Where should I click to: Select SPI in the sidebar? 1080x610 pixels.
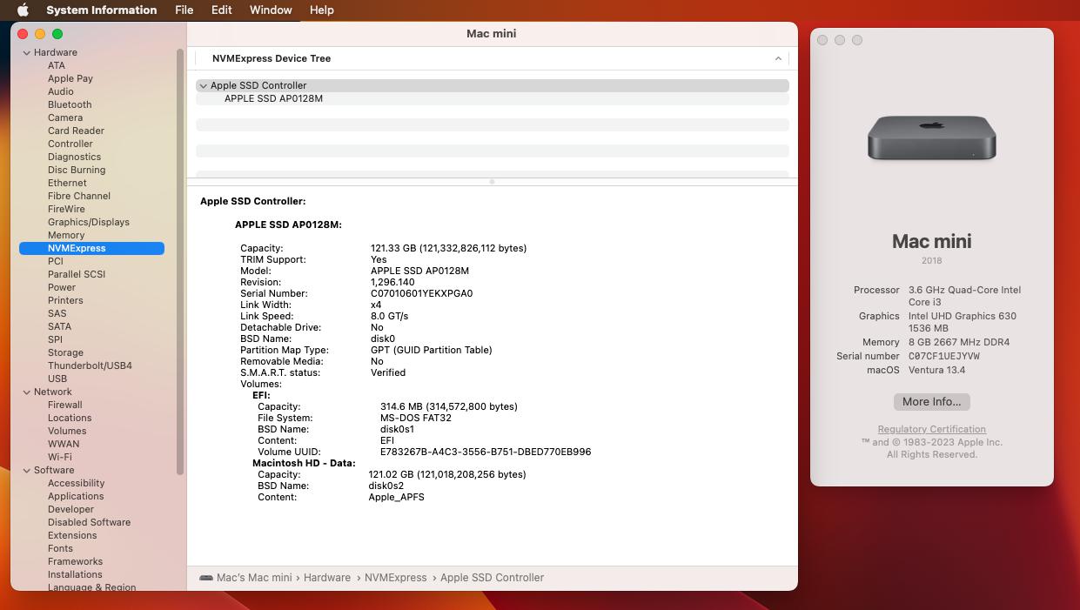tap(55, 339)
